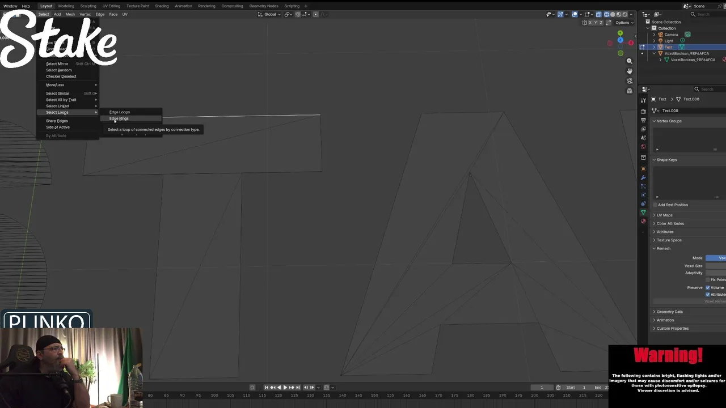This screenshot has height=408, width=726.
Task: Select material preview shading icon
Action: [x=619, y=14]
